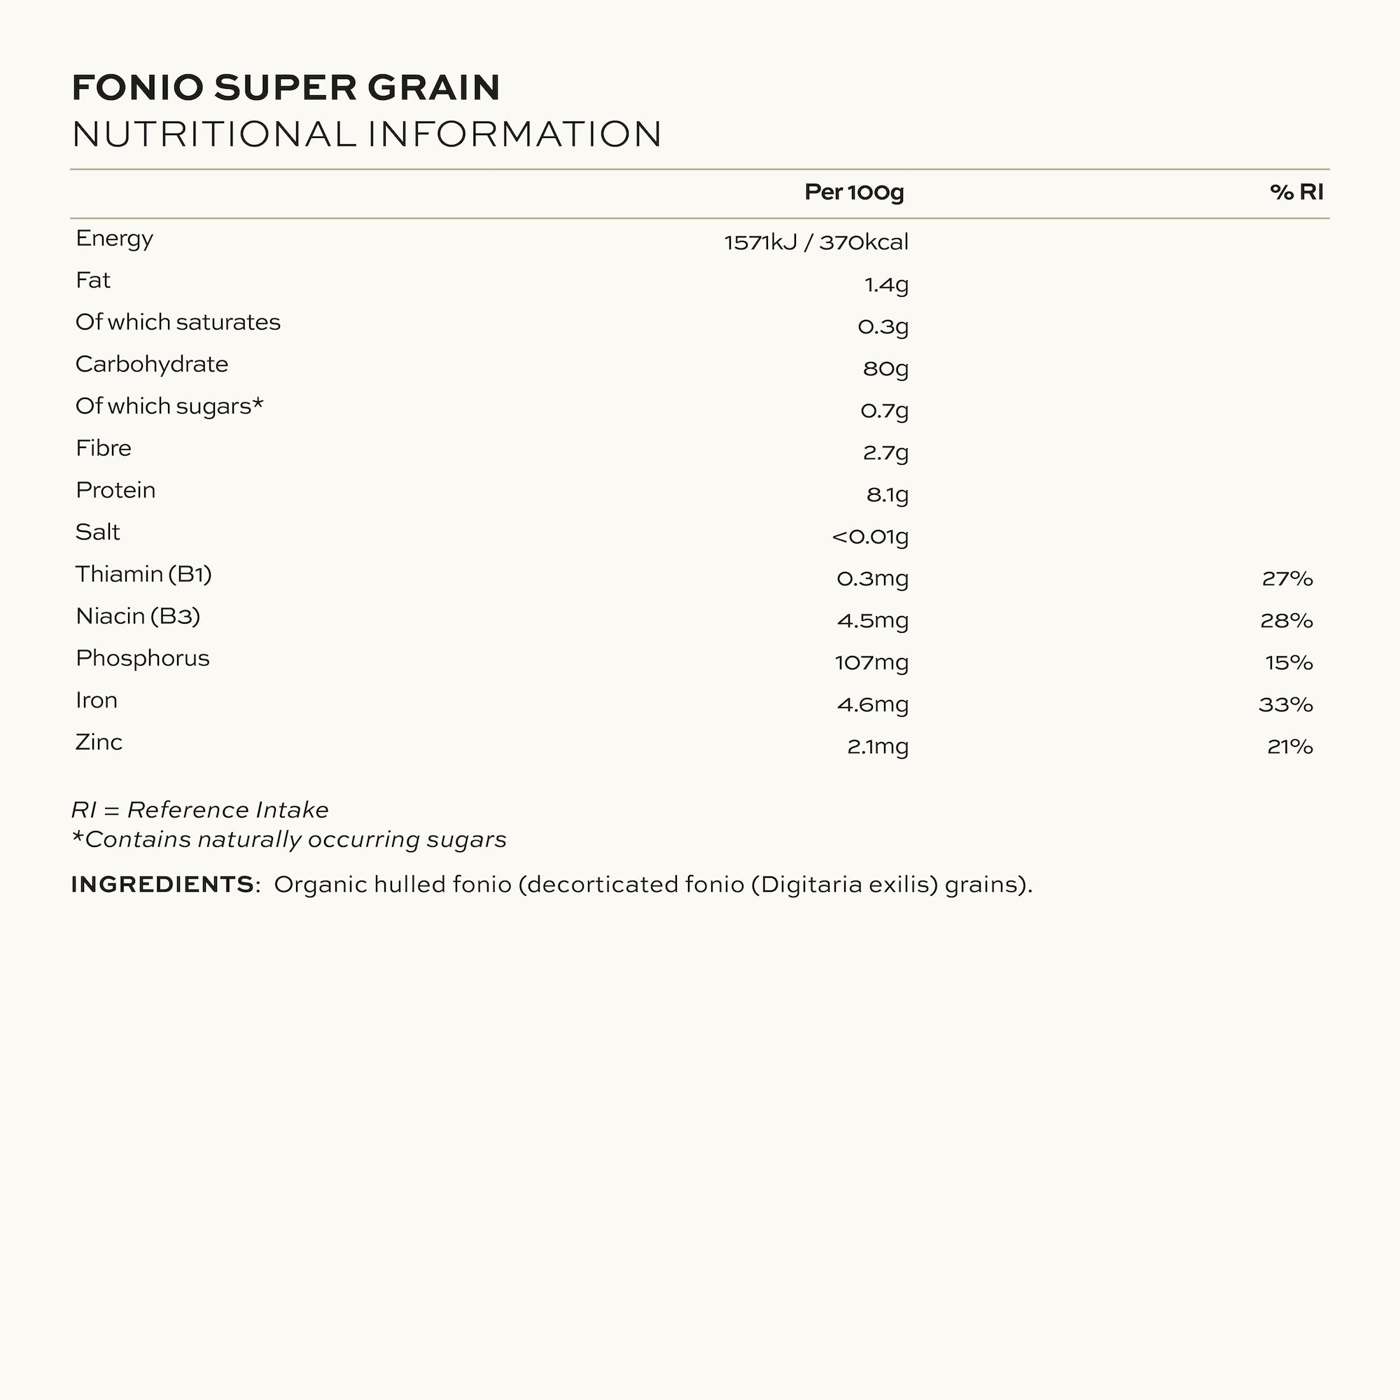Click the NUTRITIONAL INFORMATION subtitle
Viewport: 1400px width, 1400px height.
367,135
